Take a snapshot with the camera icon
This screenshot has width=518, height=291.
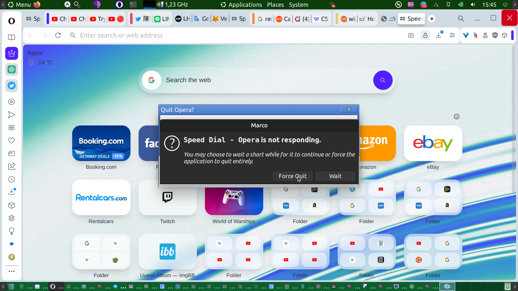tap(411, 35)
